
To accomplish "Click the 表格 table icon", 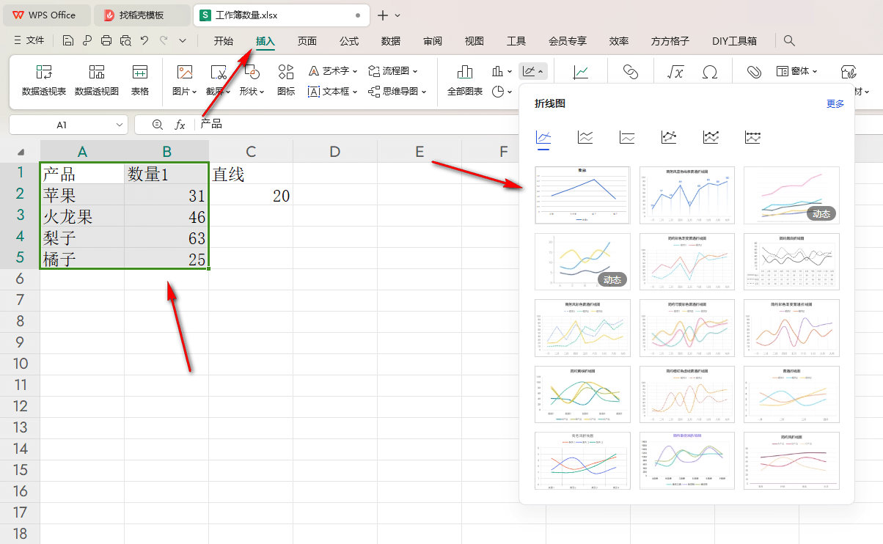I will click(x=140, y=81).
